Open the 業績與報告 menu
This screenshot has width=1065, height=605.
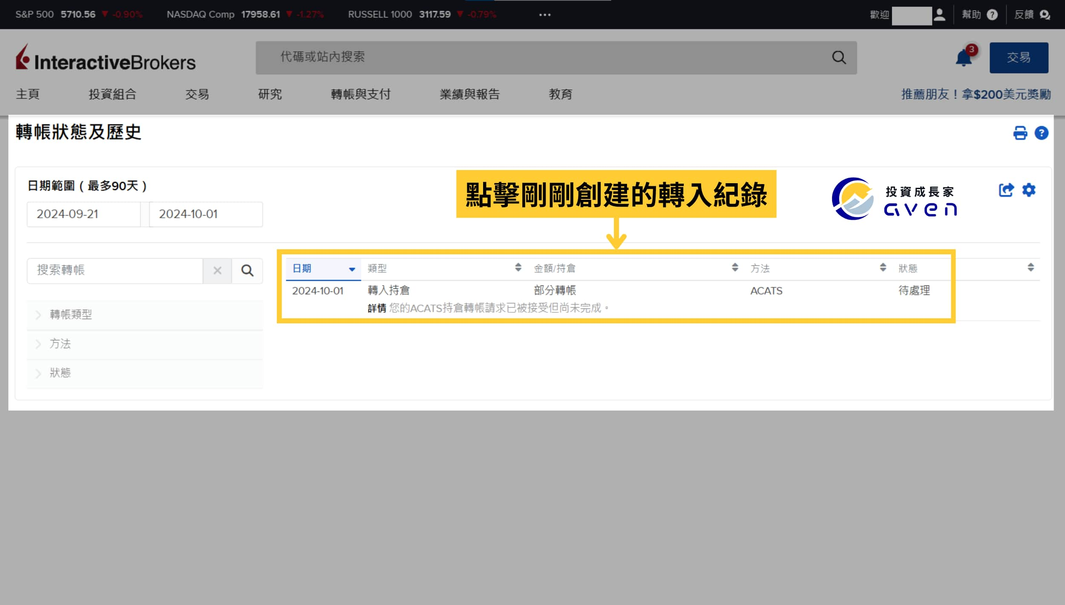(470, 94)
